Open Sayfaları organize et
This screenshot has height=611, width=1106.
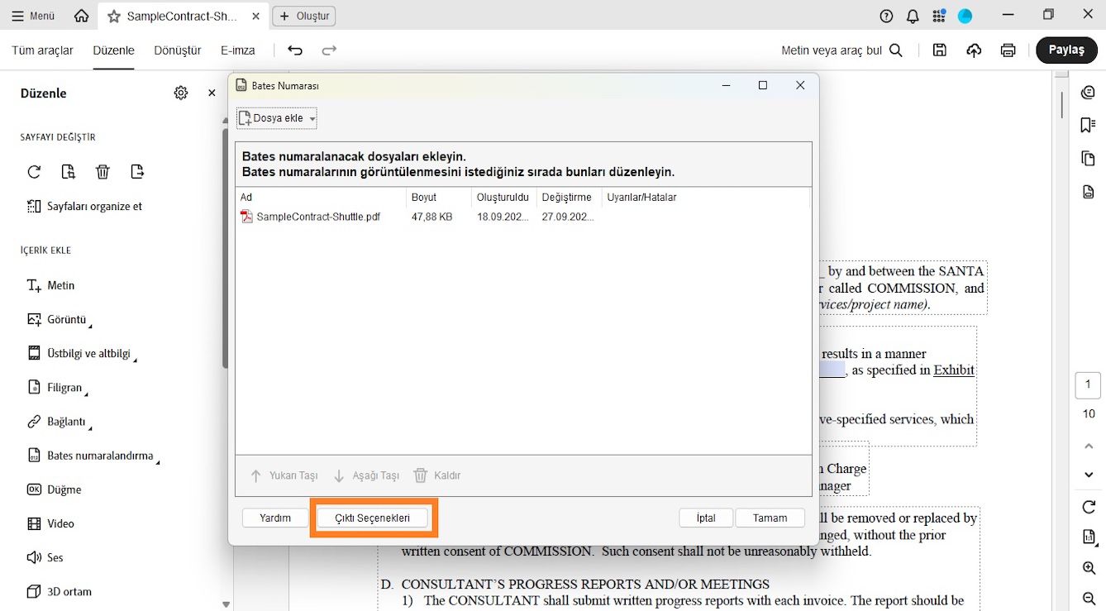pyautogui.click(x=84, y=206)
